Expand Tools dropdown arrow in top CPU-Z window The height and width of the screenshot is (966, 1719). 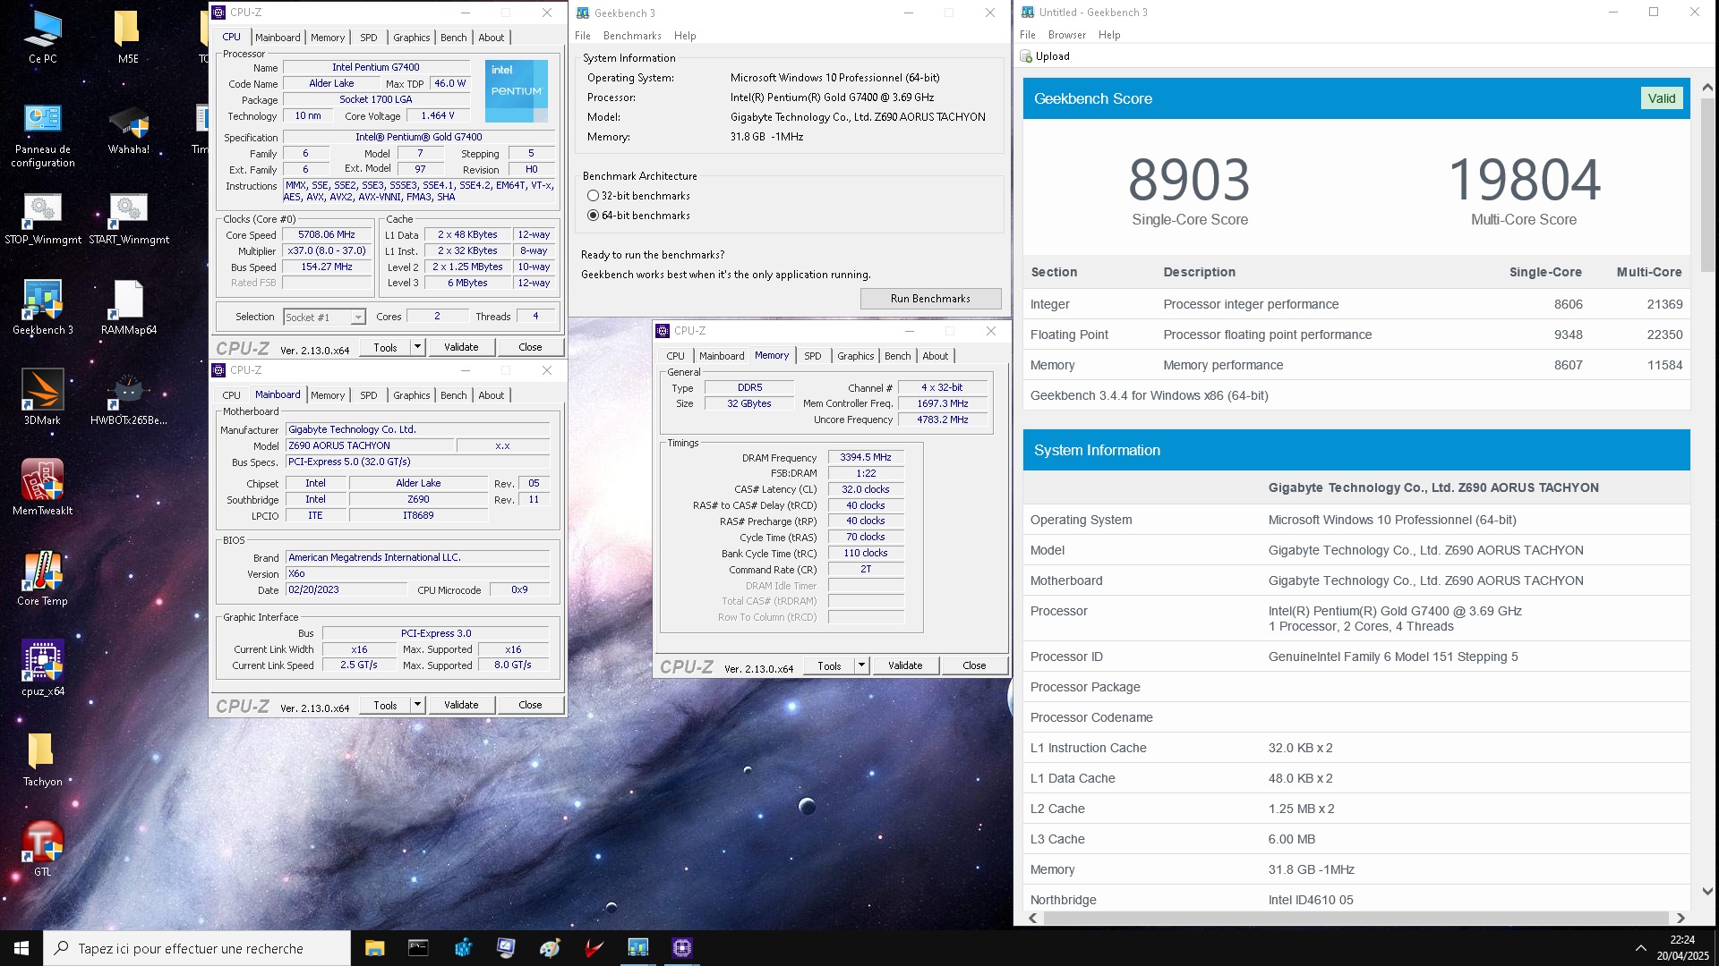pos(417,347)
